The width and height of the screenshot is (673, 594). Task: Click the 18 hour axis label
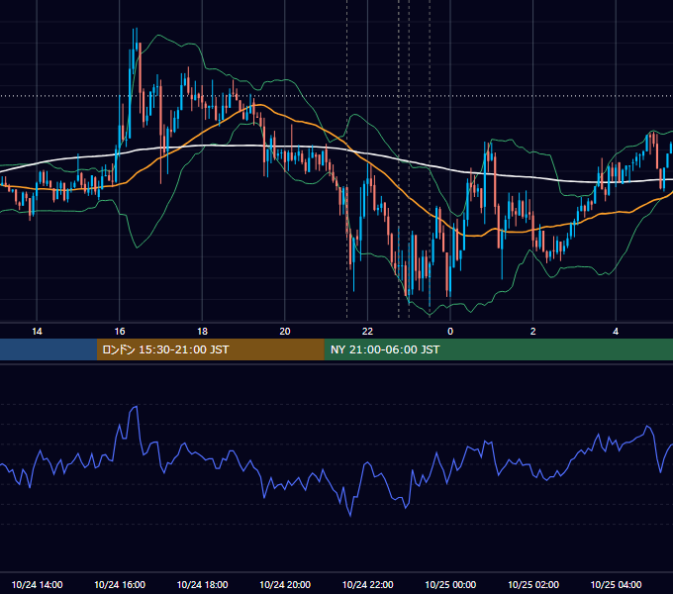[x=202, y=332]
